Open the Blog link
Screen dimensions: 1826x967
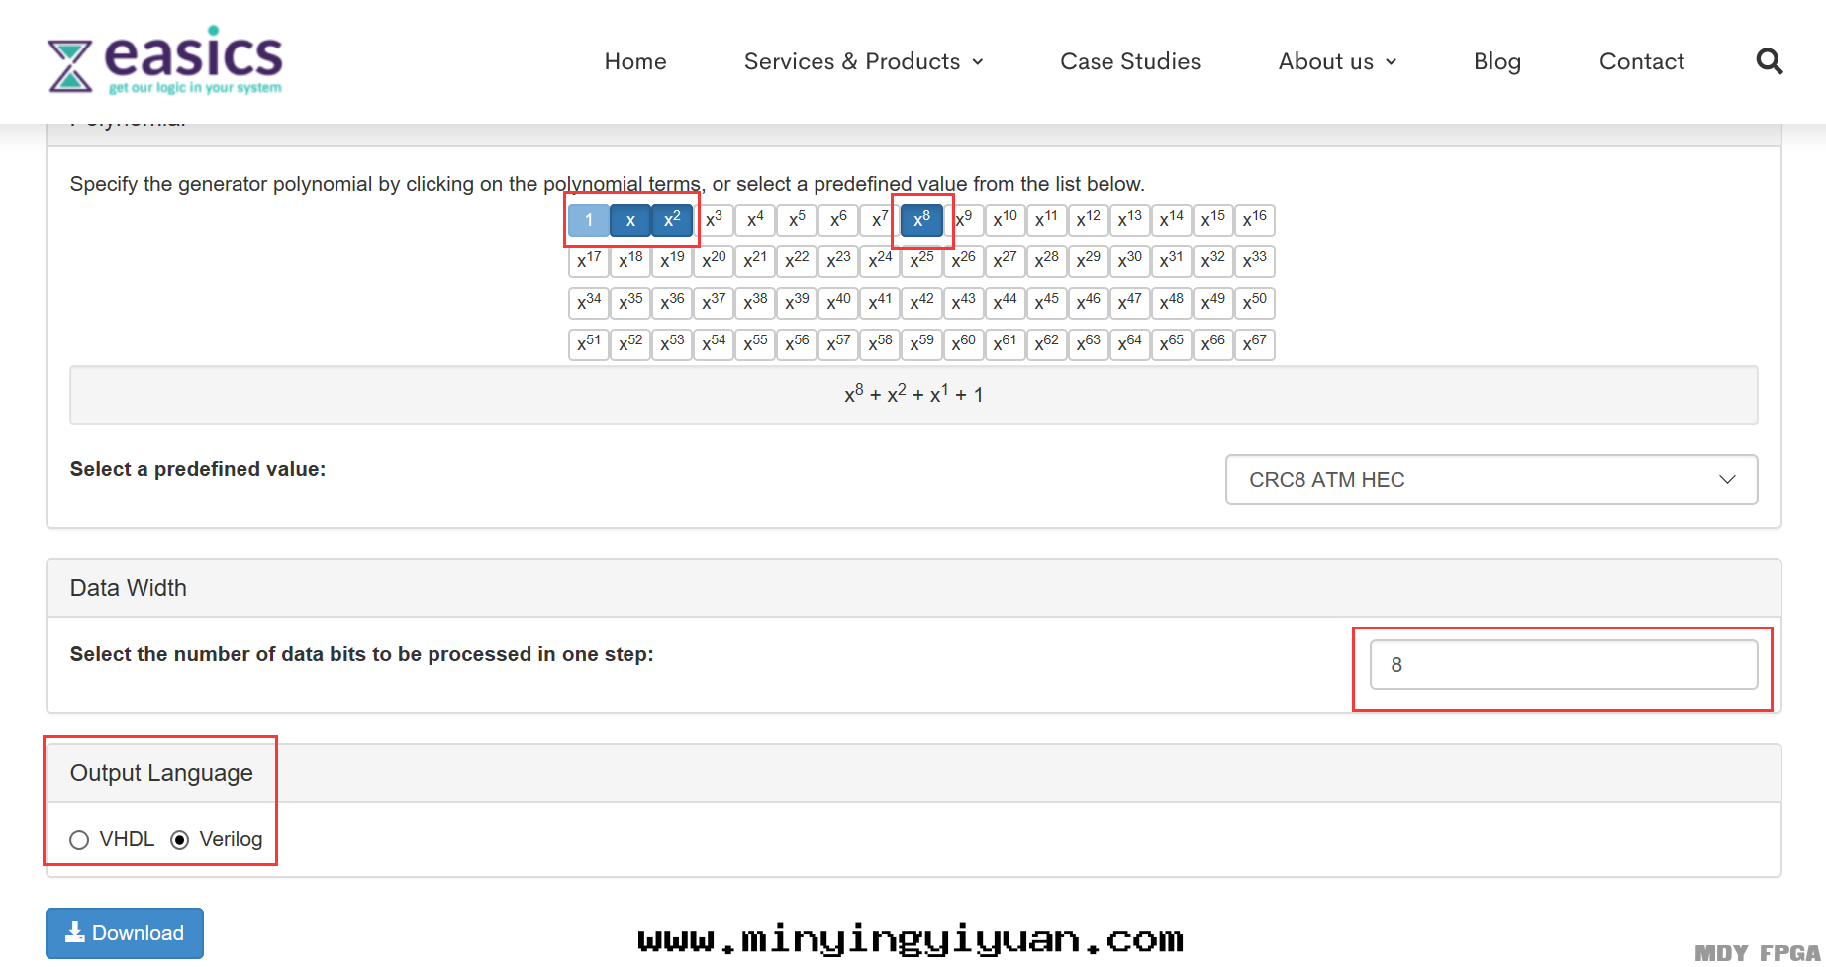(x=1496, y=61)
